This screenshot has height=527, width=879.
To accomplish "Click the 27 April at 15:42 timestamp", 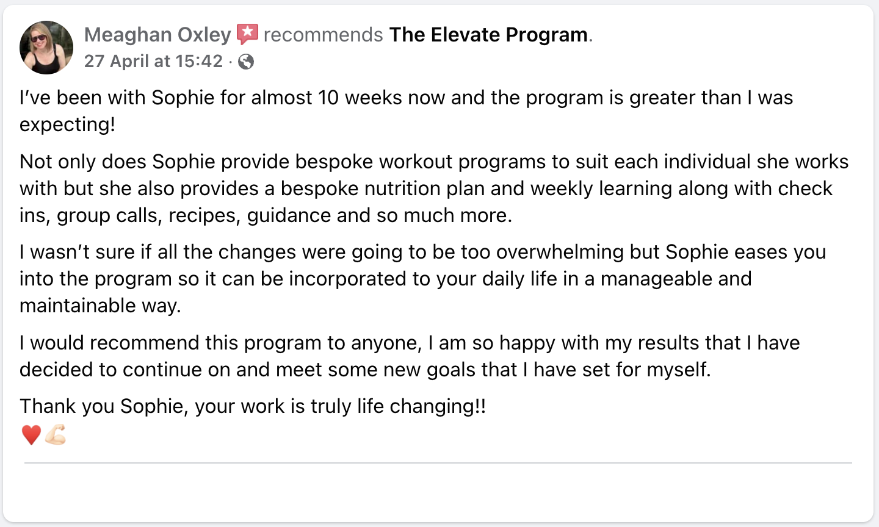I will pyautogui.click(x=153, y=61).
